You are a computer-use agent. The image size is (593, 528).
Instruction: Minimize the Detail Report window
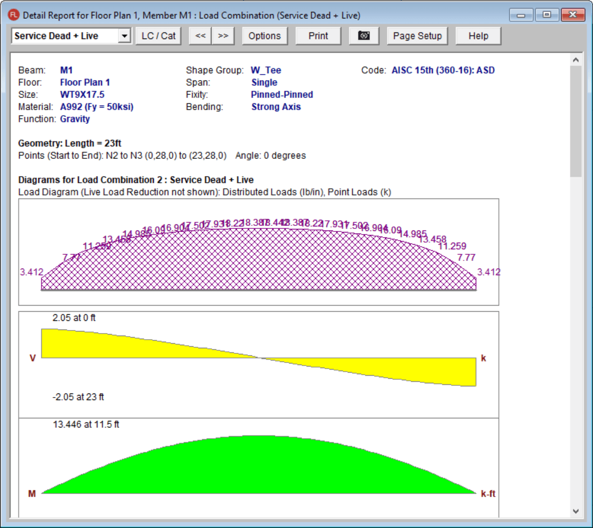521,15
